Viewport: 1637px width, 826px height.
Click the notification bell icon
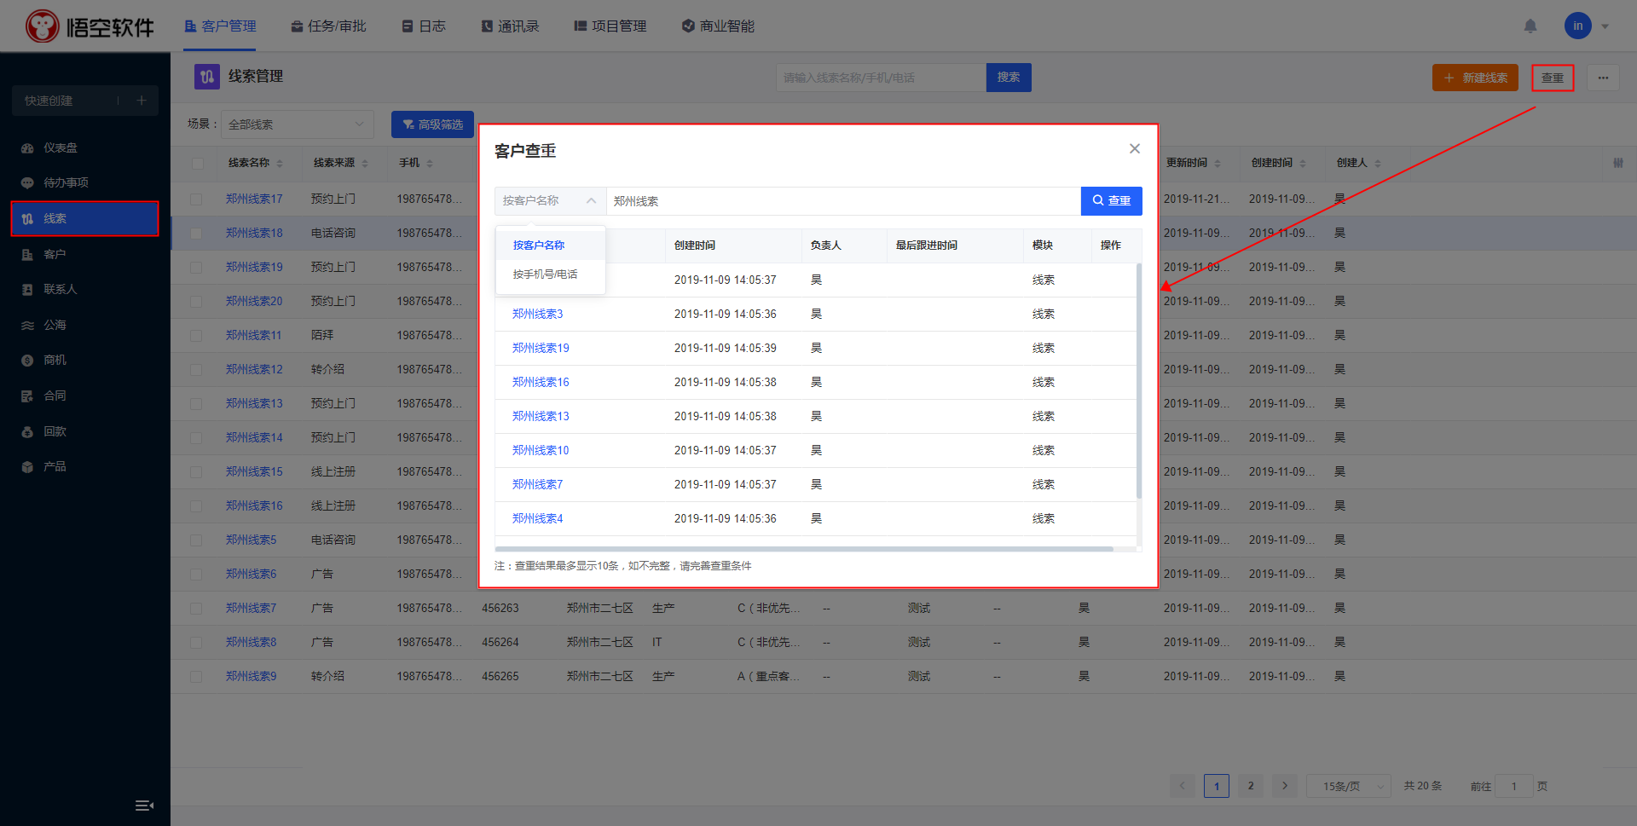[x=1530, y=26]
